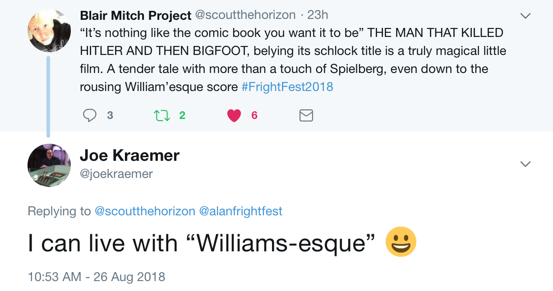This screenshot has height=291, width=553.
Task: Click the grinning face emoji in reply
Action: (x=401, y=242)
